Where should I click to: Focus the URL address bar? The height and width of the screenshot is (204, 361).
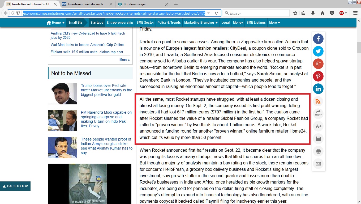pyautogui.click(x=114, y=13)
